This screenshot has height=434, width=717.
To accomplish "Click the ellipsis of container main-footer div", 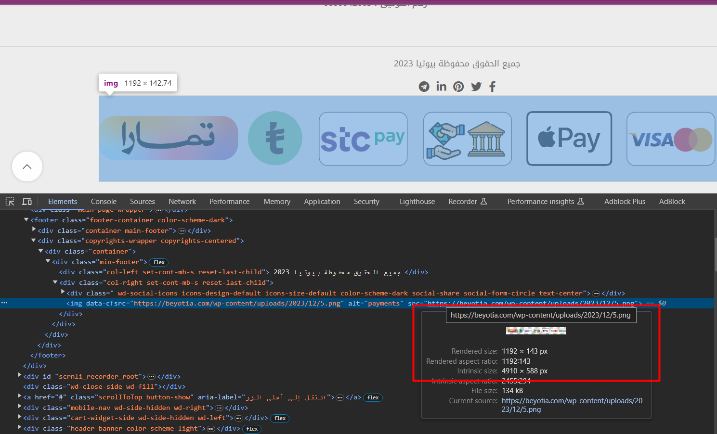I will point(182,231).
